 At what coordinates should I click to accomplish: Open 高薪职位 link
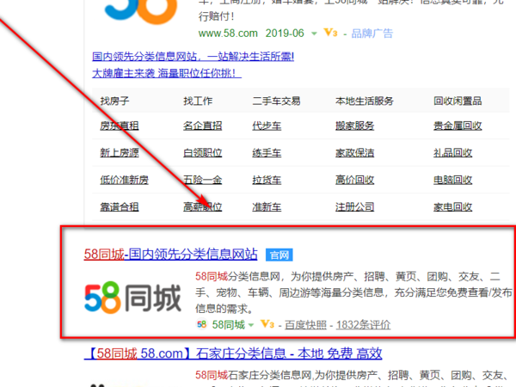pos(203,207)
